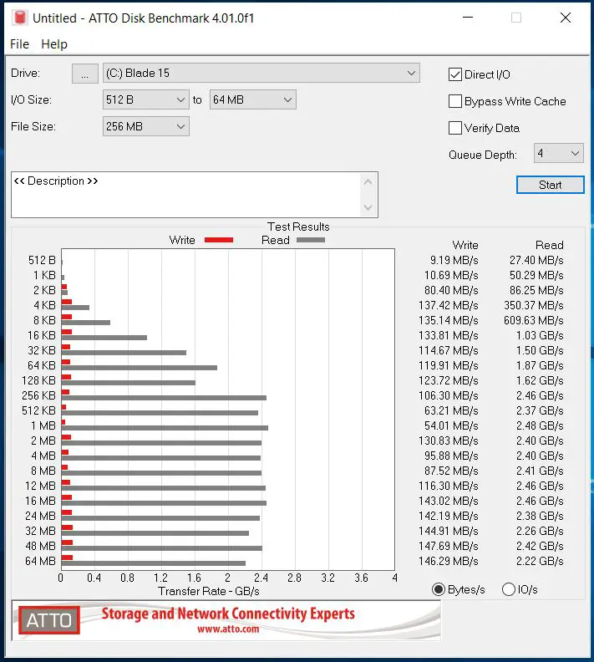
Task: Open the 512 B minimum I/O size dropdown
Action: [146, 99]
